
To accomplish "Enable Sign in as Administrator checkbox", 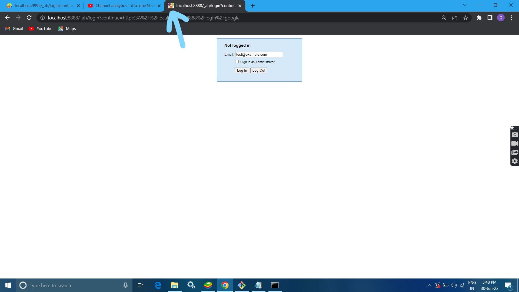I will (x=237, y=62).
